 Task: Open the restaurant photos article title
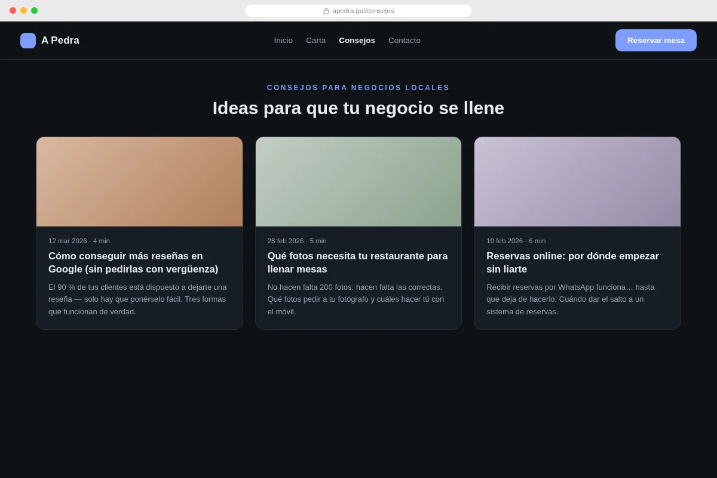tap(358, 263)
